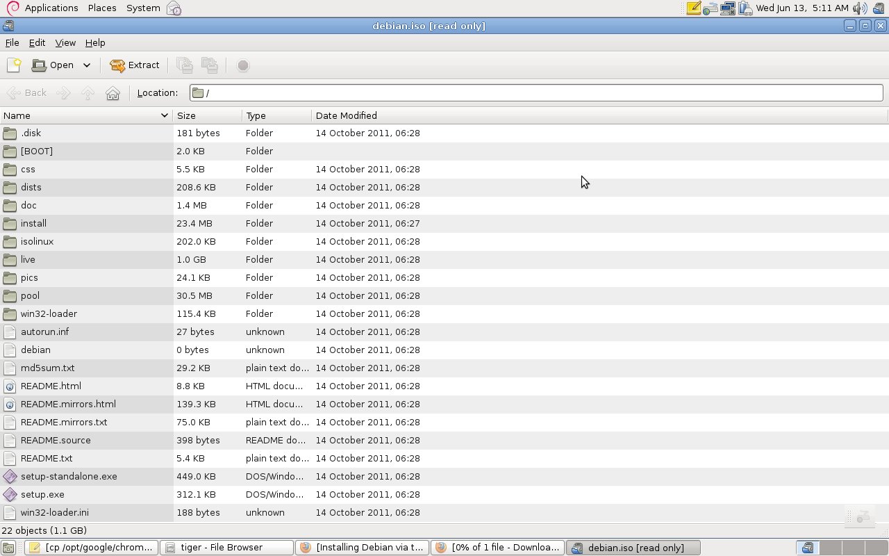The image size is (889, 556).
Task: Click the archive manager icon in tray
Action: [879, 8]
